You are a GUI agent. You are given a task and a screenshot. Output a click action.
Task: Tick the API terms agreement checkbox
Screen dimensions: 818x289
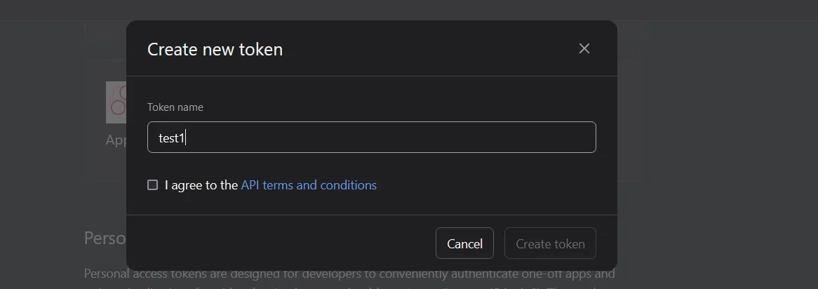pyautogui.click(x=152, y=184)
